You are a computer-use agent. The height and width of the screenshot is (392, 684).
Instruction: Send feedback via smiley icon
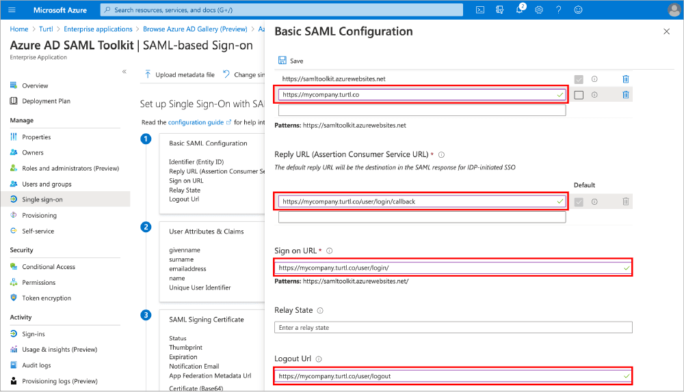click(578, 10)
